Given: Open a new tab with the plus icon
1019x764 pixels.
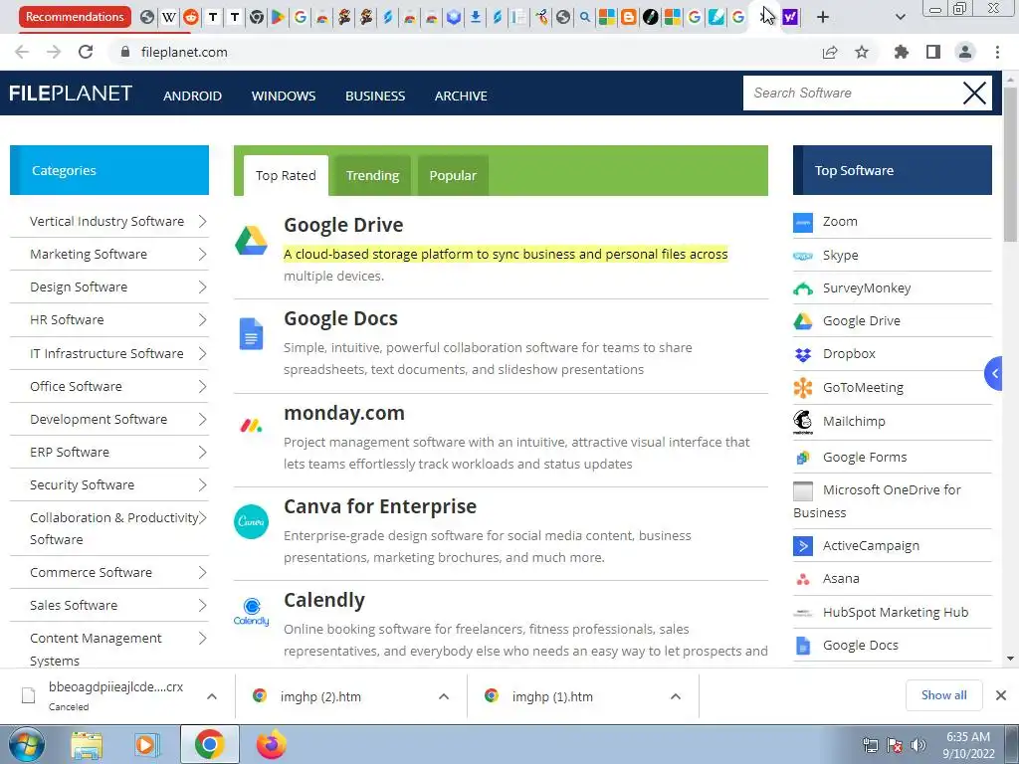Looking at the screenshot, I should click(823, 17).
